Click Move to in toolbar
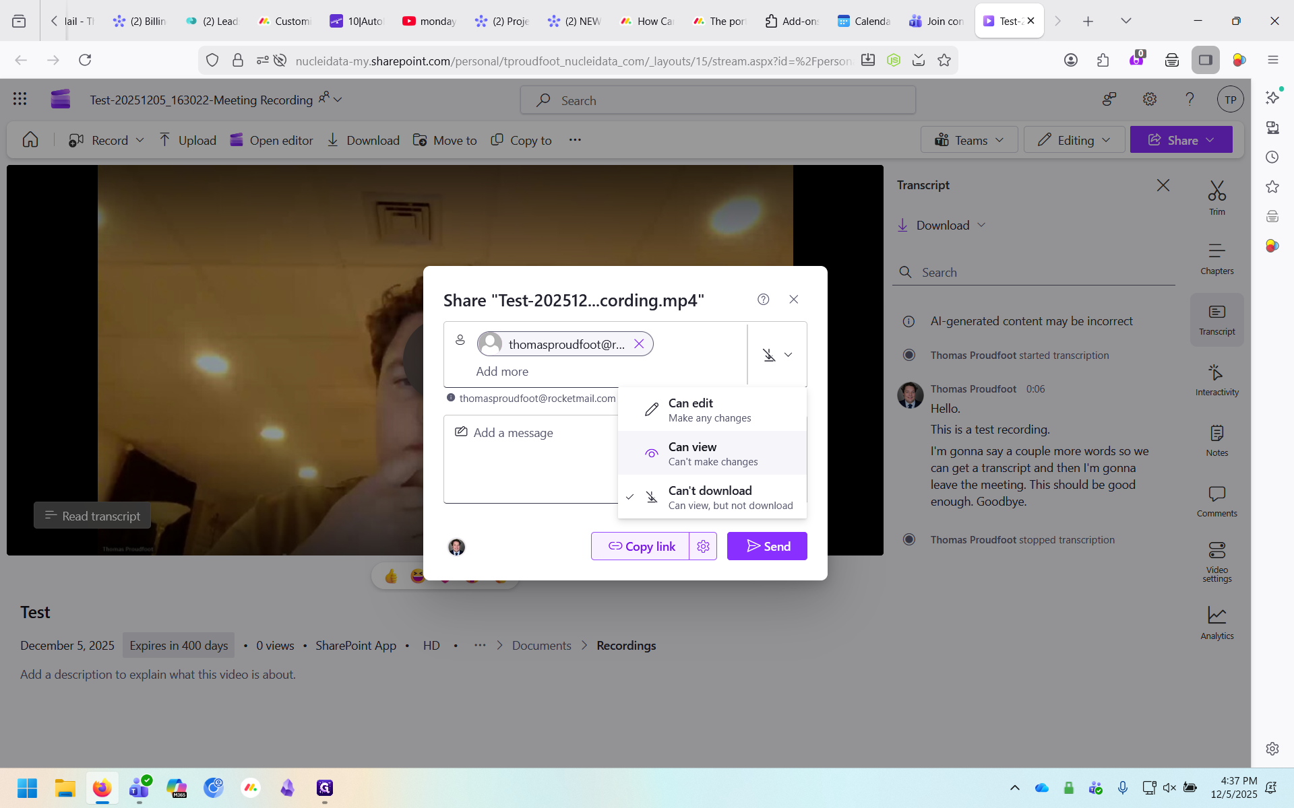The image size is (1294, 808). [445, 140]
